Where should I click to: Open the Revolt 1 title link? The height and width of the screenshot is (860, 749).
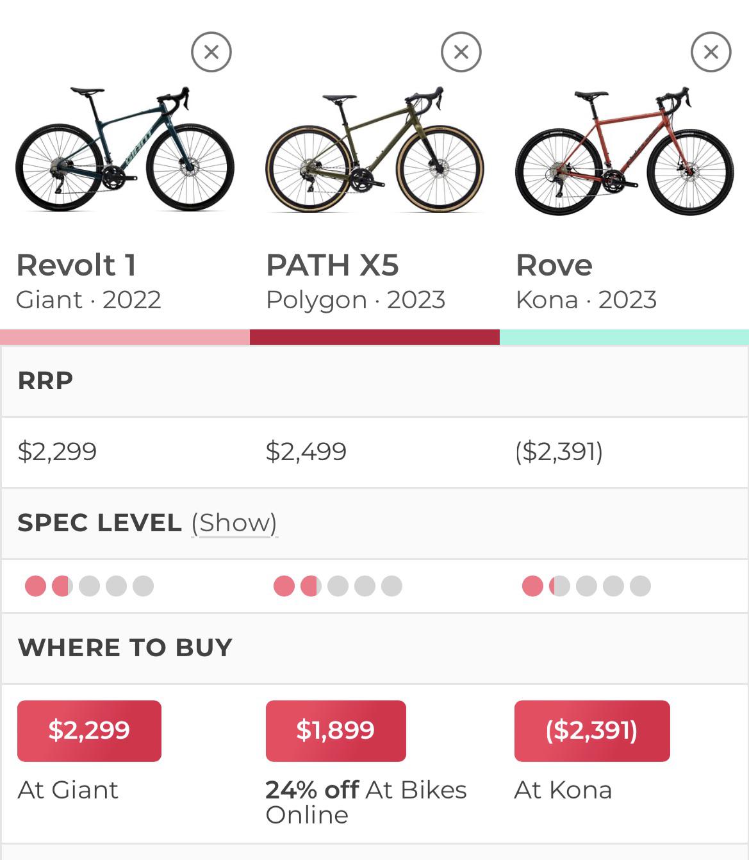76,265
